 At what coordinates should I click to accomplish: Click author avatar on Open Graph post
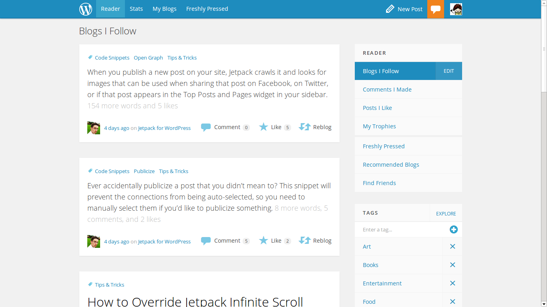coord(94,128)
